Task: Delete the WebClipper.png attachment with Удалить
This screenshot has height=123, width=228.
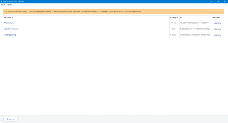Action: coord(217,35)
